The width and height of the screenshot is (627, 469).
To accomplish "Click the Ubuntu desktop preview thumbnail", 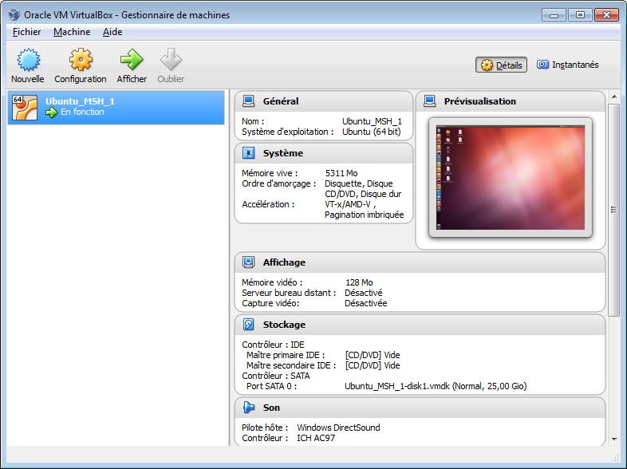I will (511, 177).
